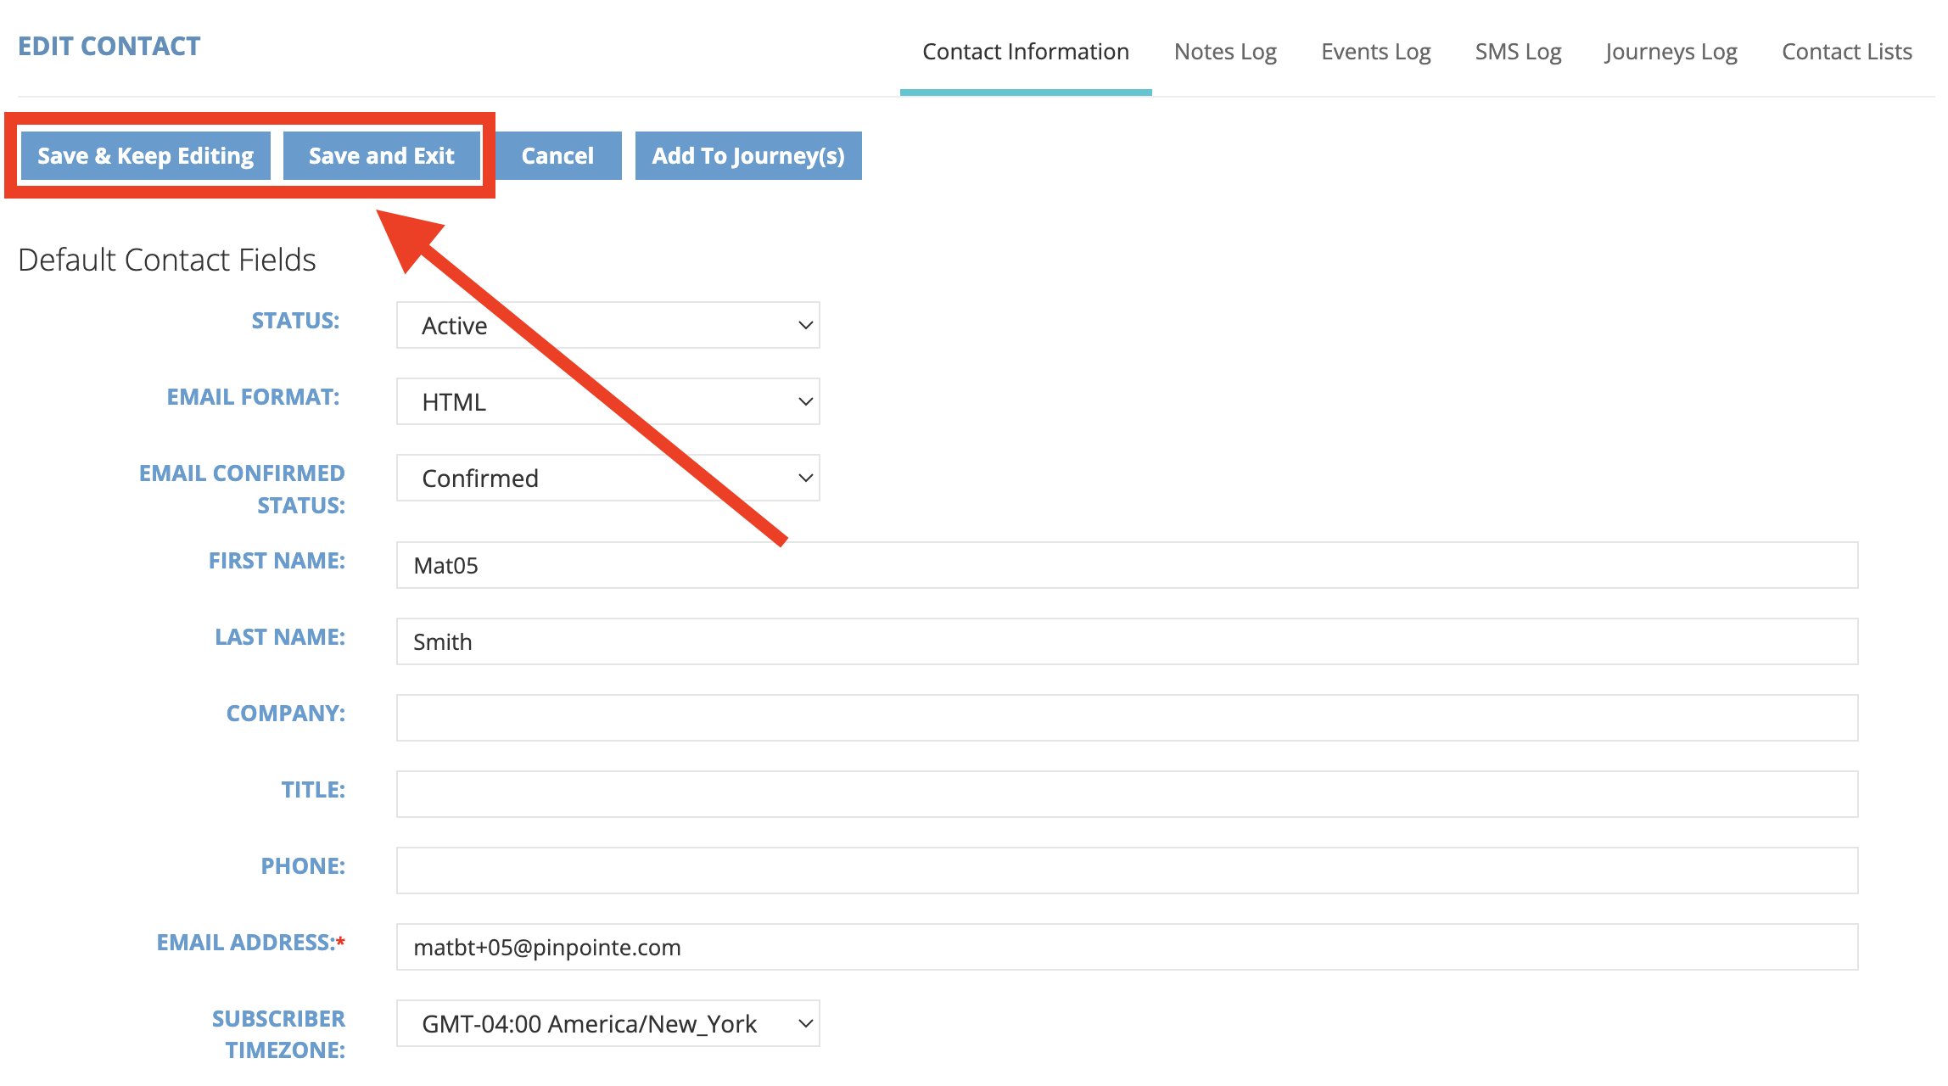1948x1086 pixels.
Task: Click the Email Address input field
Action: pos(1127,947)
